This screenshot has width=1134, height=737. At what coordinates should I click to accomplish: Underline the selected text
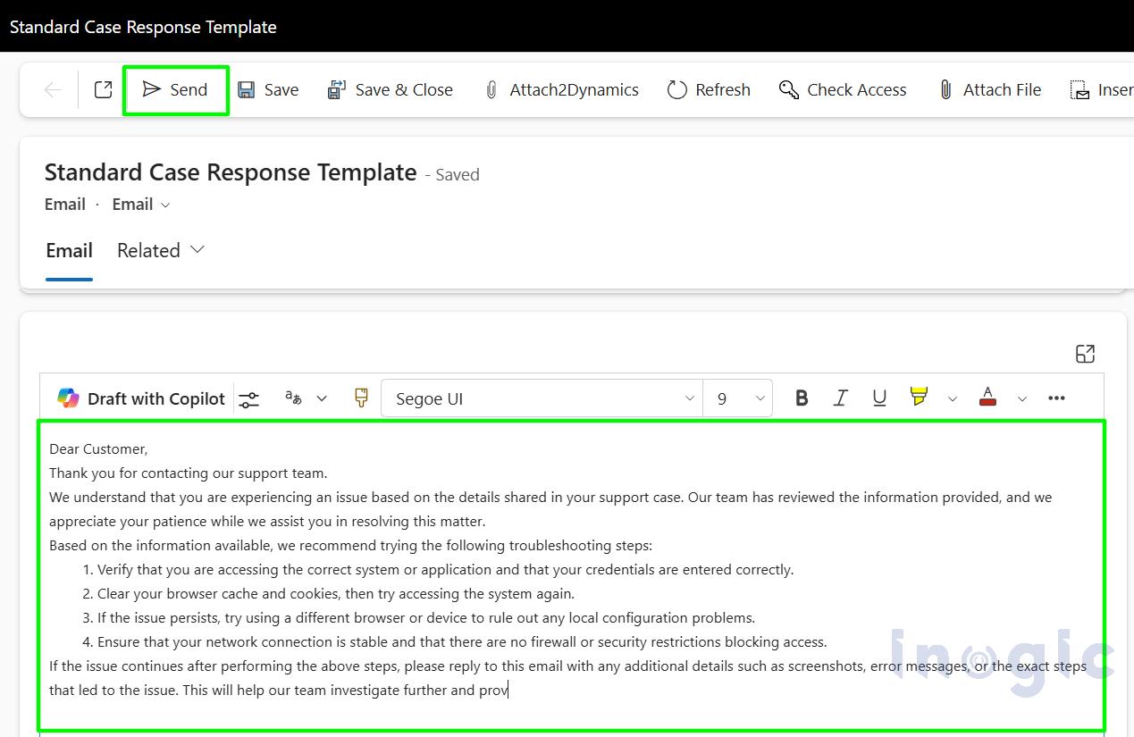coord(878,398)
